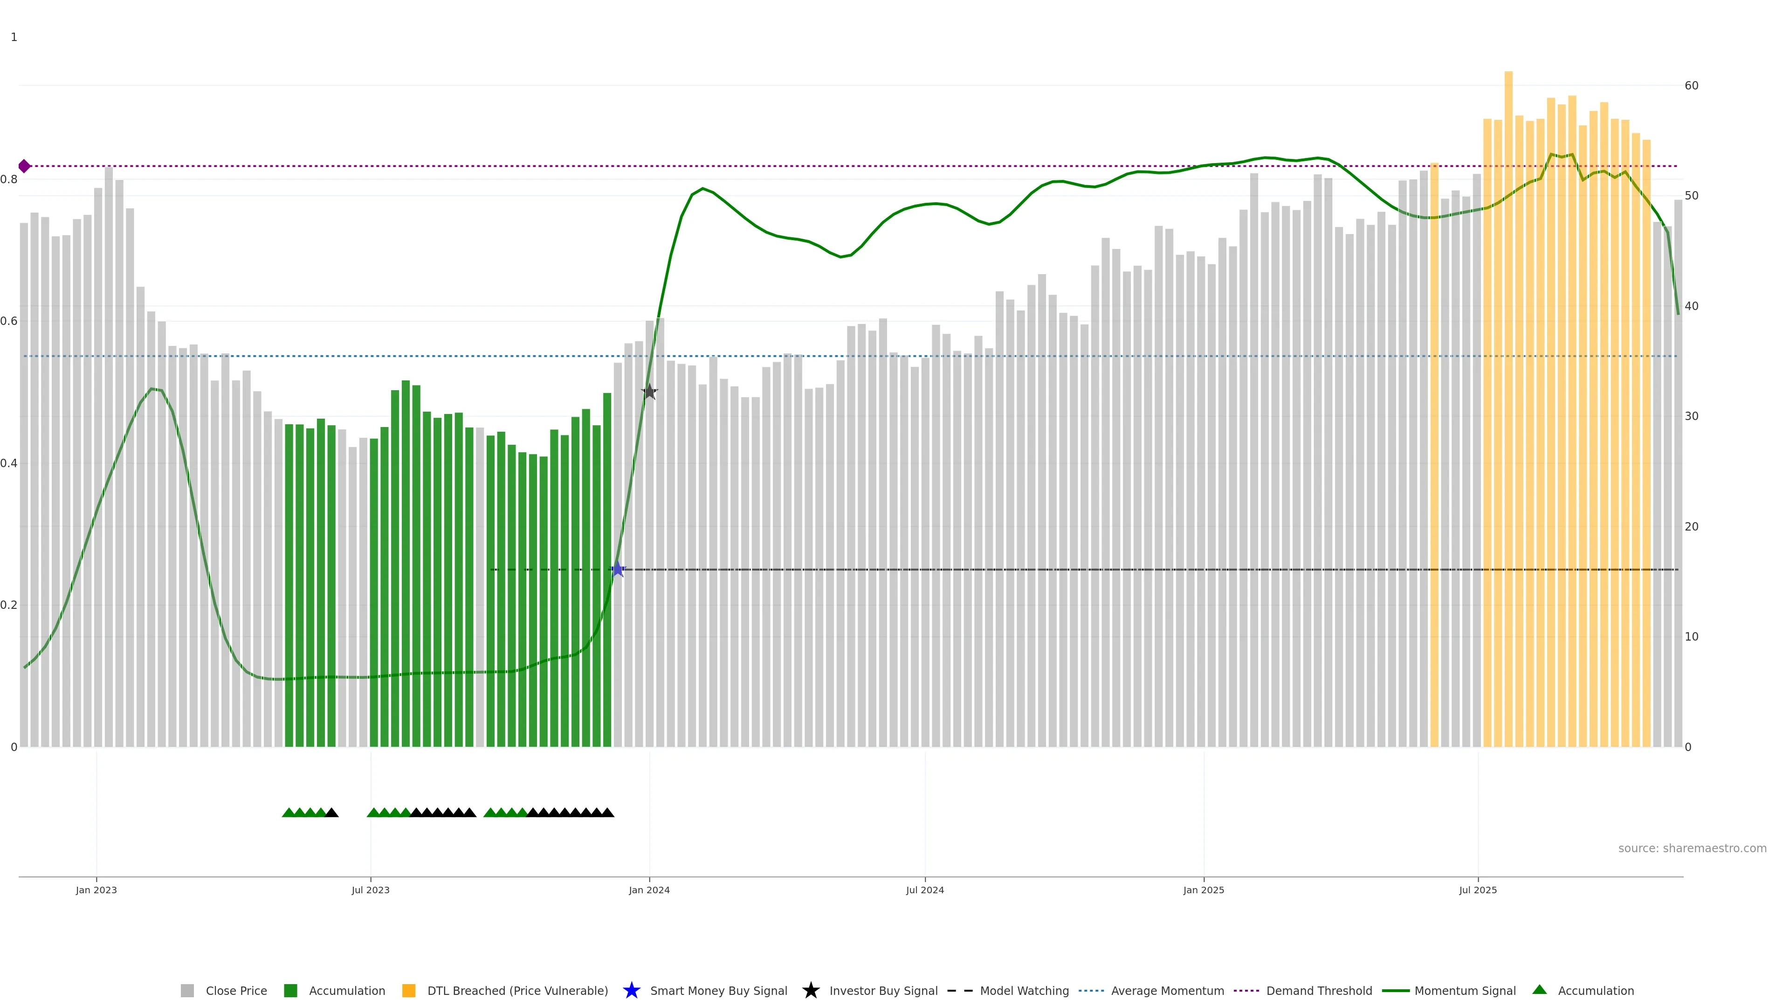This screenshot has height=1007, width=1790.
Task: Click the black star legend icon
Action: click(810, 990)
